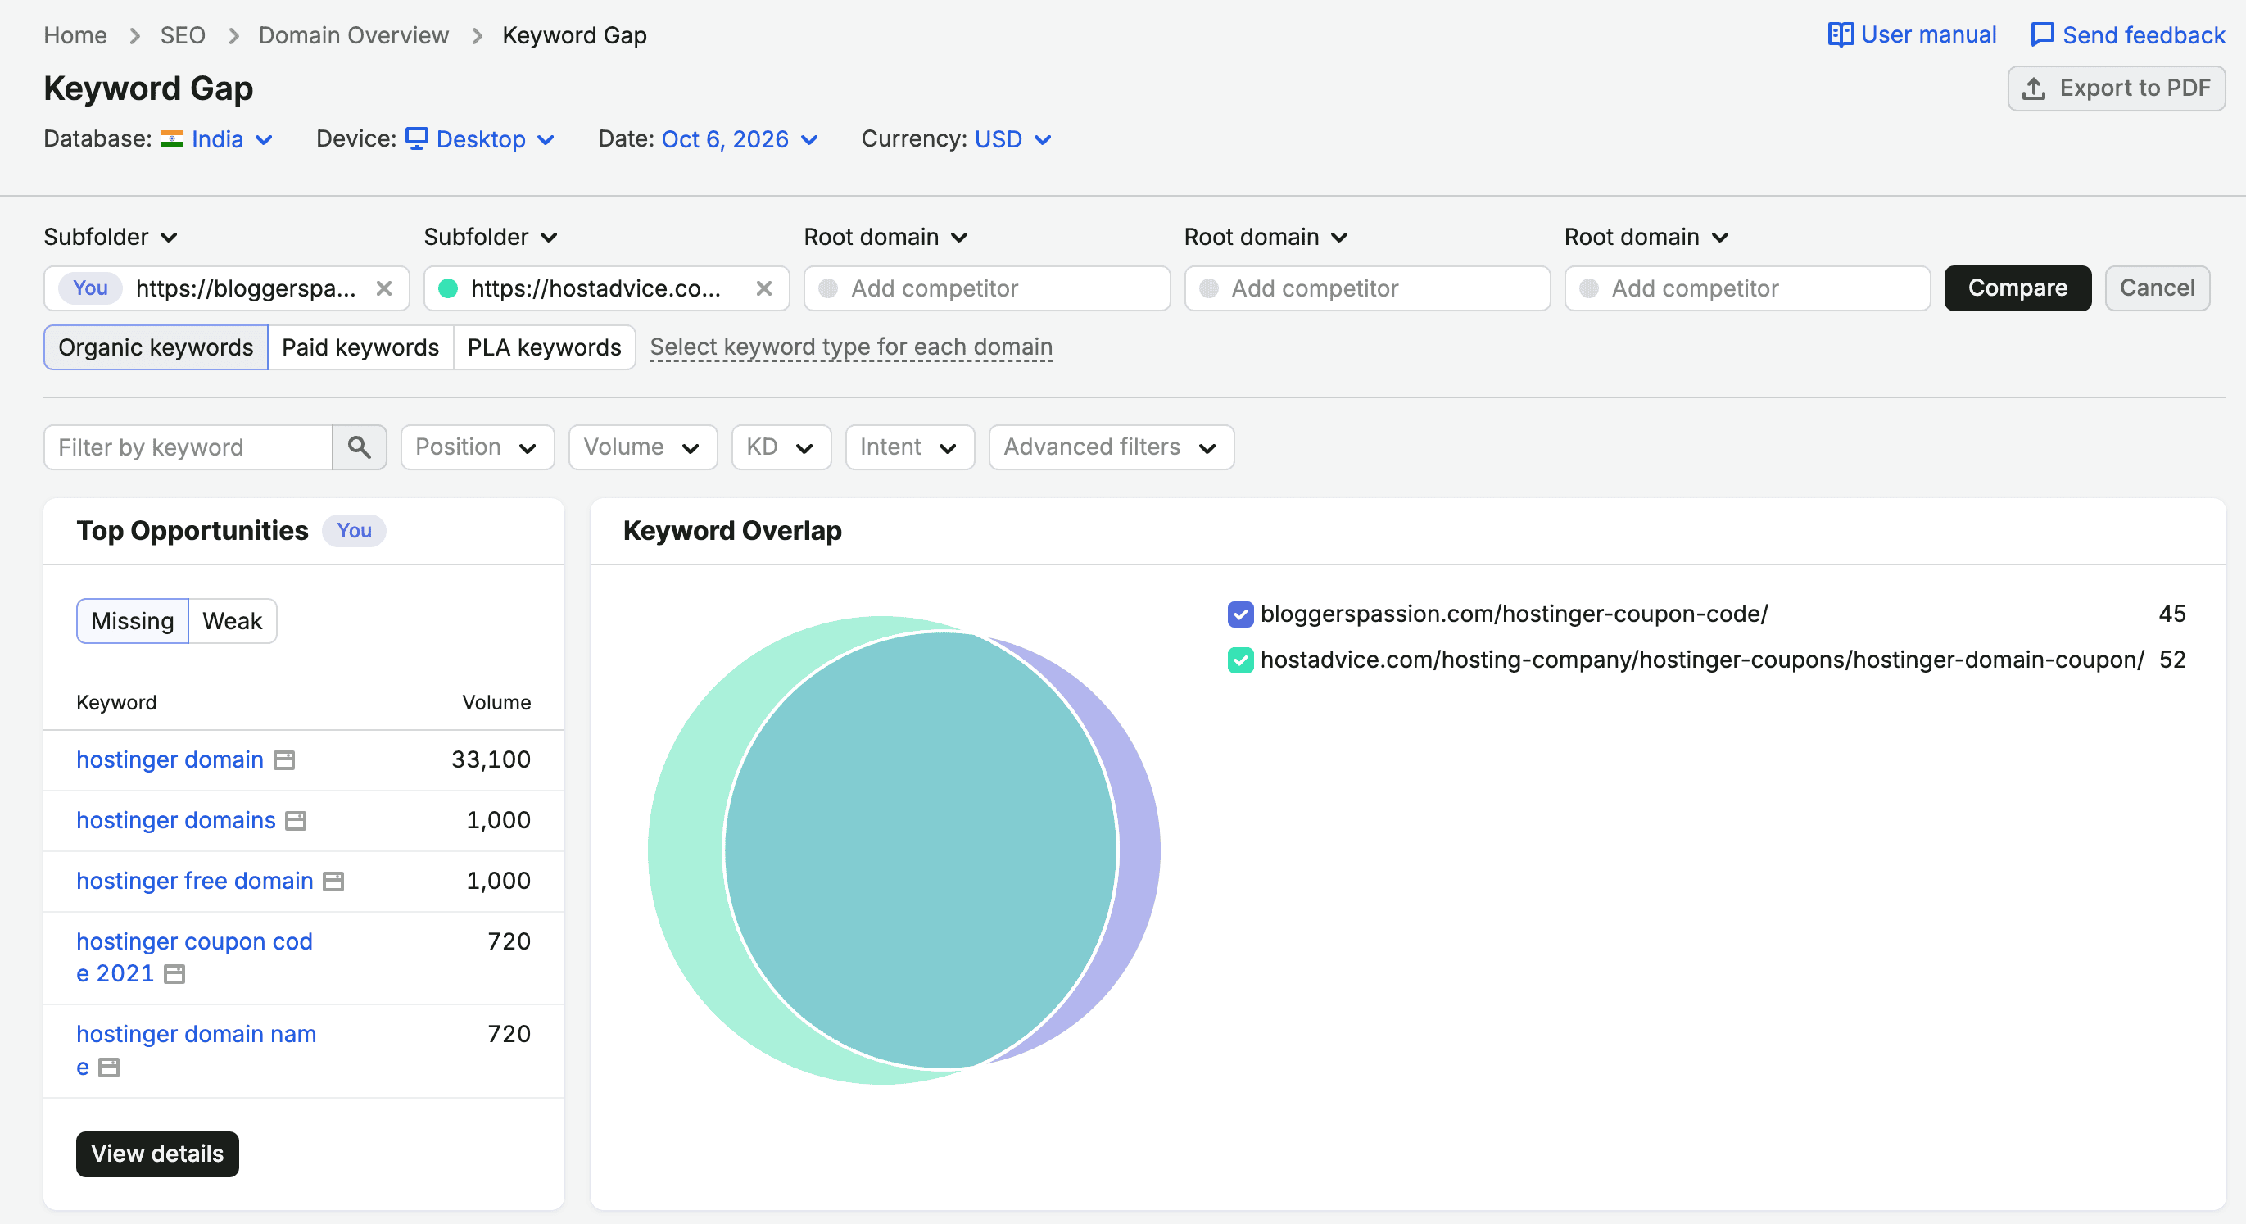Image resolution: width=2246 pixels, height=1224 pixels.
Task: Click the desktop monitor icon in Device
Action: [x=417, y=138]
